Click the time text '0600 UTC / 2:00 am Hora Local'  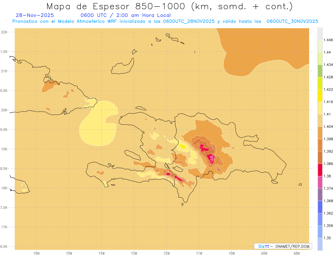click(126, 15)
